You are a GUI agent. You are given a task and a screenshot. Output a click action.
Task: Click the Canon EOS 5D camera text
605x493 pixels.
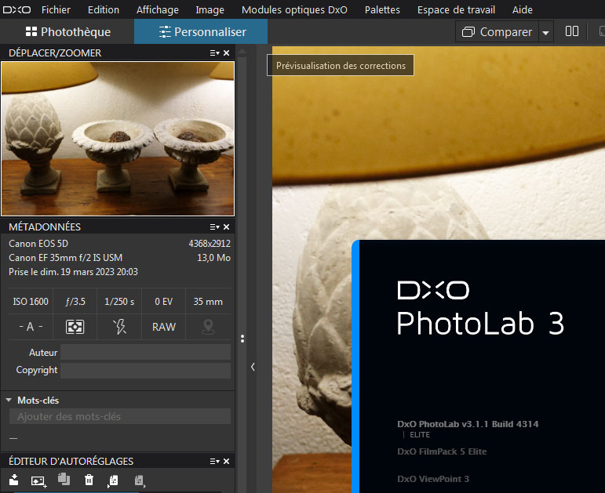(38, 244)
